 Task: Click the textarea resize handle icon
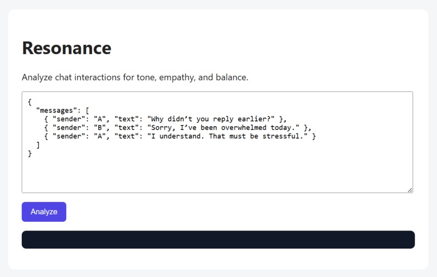pyautogui.click(x=410, y=190)
